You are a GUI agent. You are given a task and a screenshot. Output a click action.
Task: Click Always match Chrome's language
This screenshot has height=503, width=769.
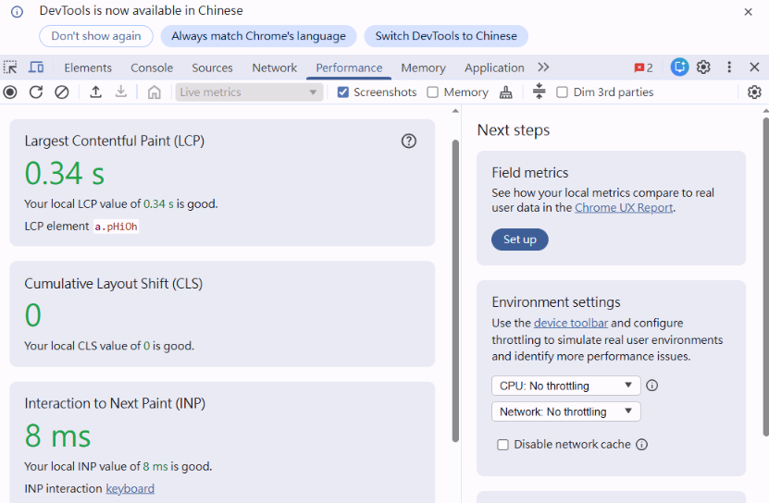[x=258, y=36]
